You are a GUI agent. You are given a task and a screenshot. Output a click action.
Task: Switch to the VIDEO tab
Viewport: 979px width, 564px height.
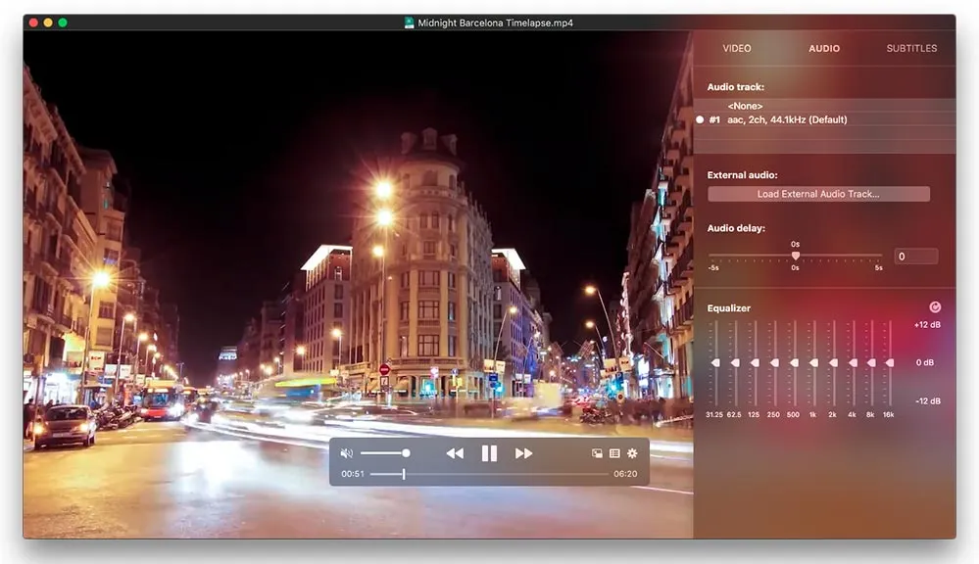(x=737, y=48)
